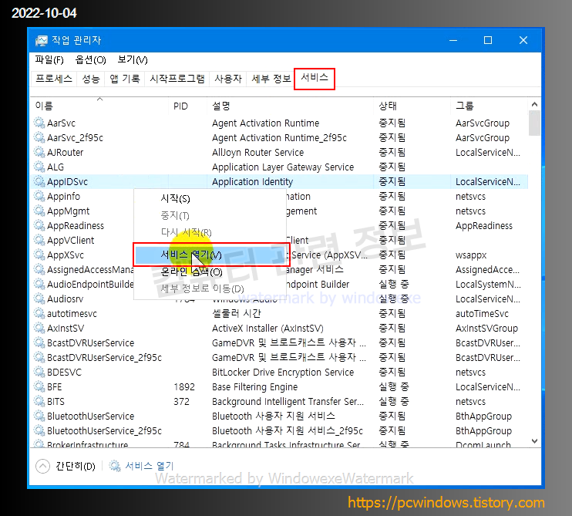Select the 서비스 tab

(315, 78)
